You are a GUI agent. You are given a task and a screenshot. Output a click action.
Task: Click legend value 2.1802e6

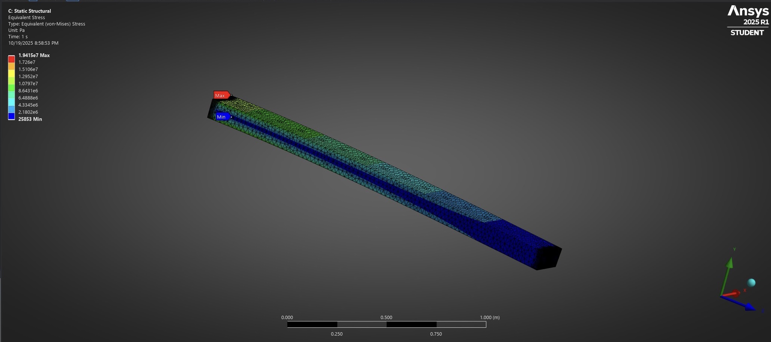(x=28, y=112)
